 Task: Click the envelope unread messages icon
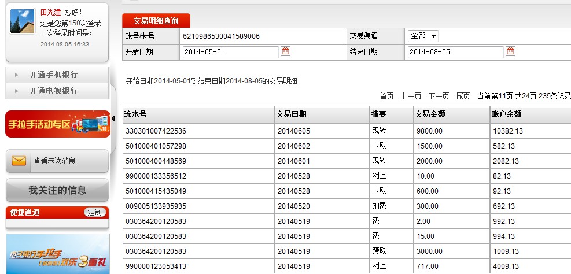click(x=19, y=161)
